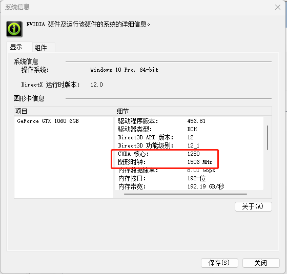Select the 内存带宽 192.19 GB/秒 row
This screenshot has height=274, width=287.
tap(190, 186)
